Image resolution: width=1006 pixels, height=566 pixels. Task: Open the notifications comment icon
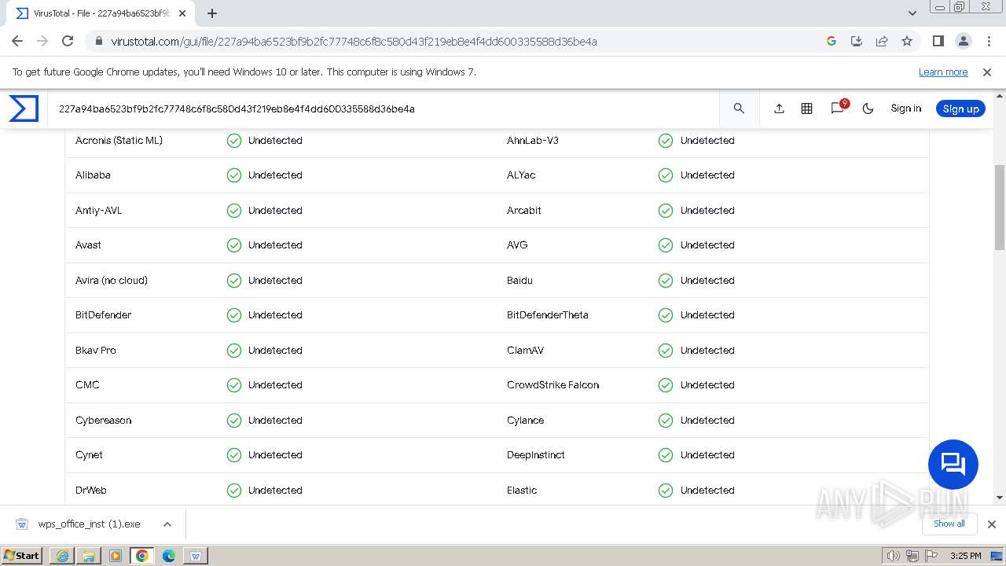tap(838, 108)
